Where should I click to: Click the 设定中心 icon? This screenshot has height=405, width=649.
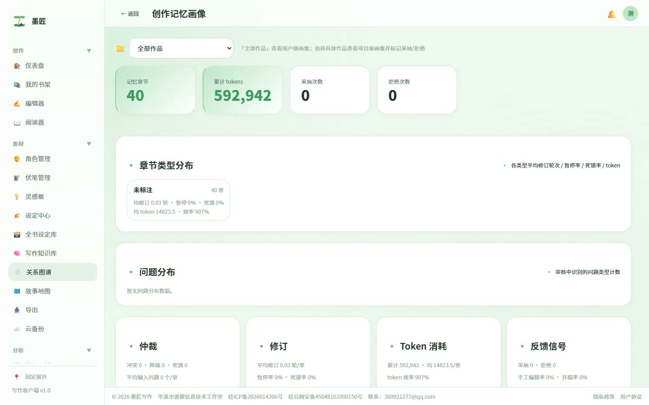pyautogui.click(x=17, y=216)
